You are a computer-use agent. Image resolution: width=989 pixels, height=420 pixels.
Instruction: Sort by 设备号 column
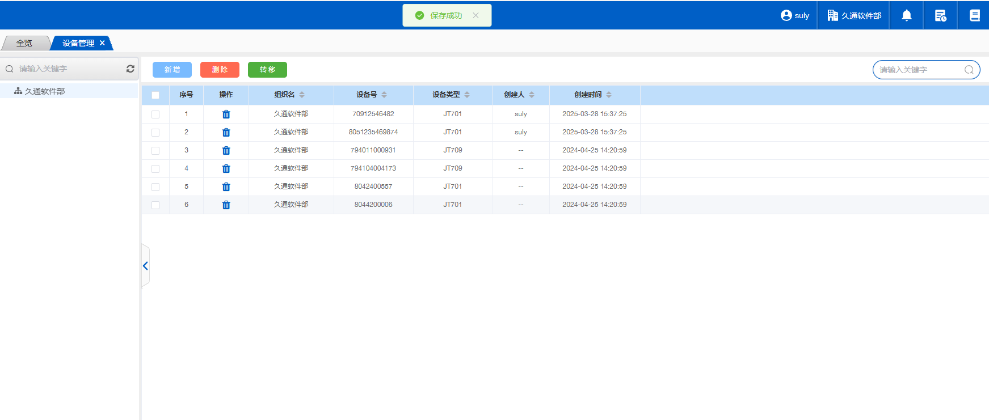[x=384, y=95]
